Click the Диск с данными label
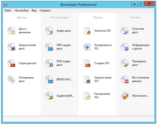This screenshot has width=157, height=124. tap(25, 31)
